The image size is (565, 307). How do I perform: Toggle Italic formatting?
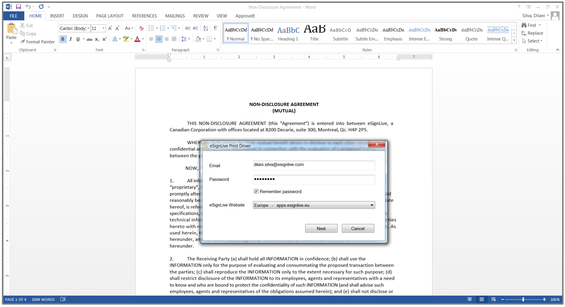pos(71,39)
